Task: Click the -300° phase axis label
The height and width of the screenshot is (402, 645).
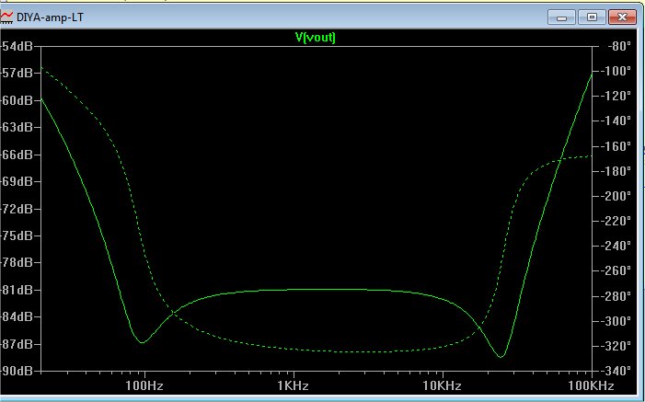Action: coord(616,321)
